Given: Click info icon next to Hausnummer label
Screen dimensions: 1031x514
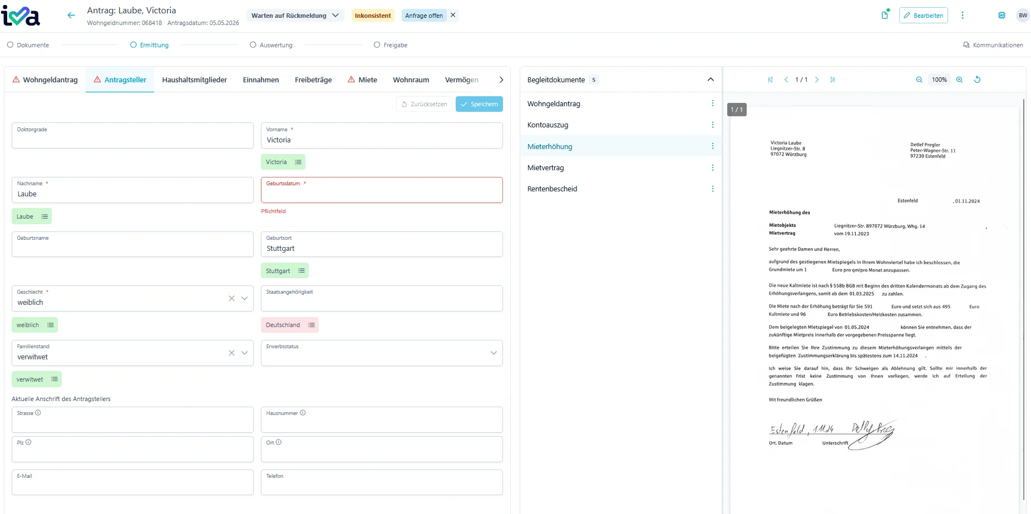Looking at the screenshot, I should click(303, 413).
